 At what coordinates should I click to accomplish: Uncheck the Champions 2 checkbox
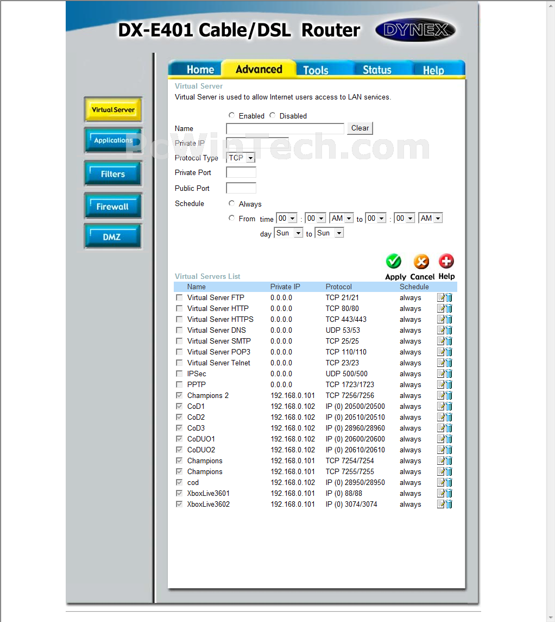(x=179, y=395)
